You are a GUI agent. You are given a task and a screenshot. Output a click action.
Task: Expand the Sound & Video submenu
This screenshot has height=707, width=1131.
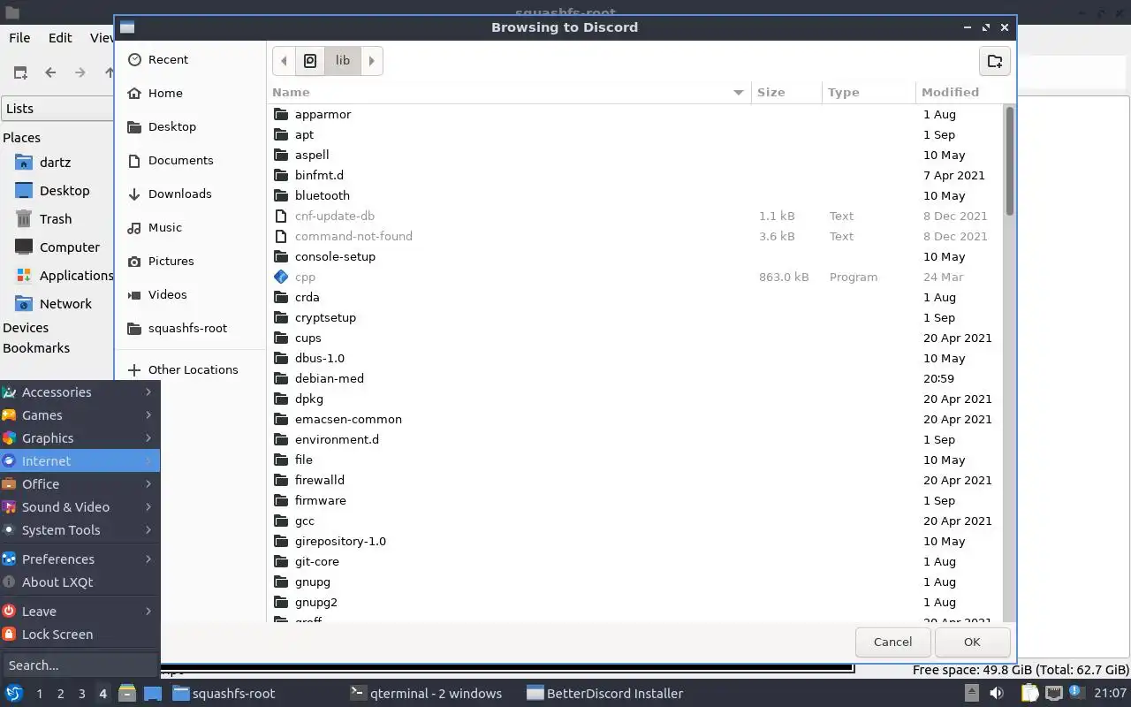[80, 507]
